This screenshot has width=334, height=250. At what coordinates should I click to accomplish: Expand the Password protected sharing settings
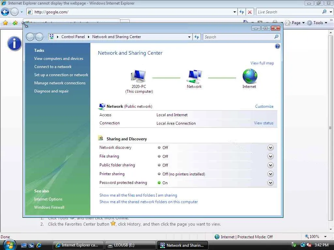click(x=270, y=183)
